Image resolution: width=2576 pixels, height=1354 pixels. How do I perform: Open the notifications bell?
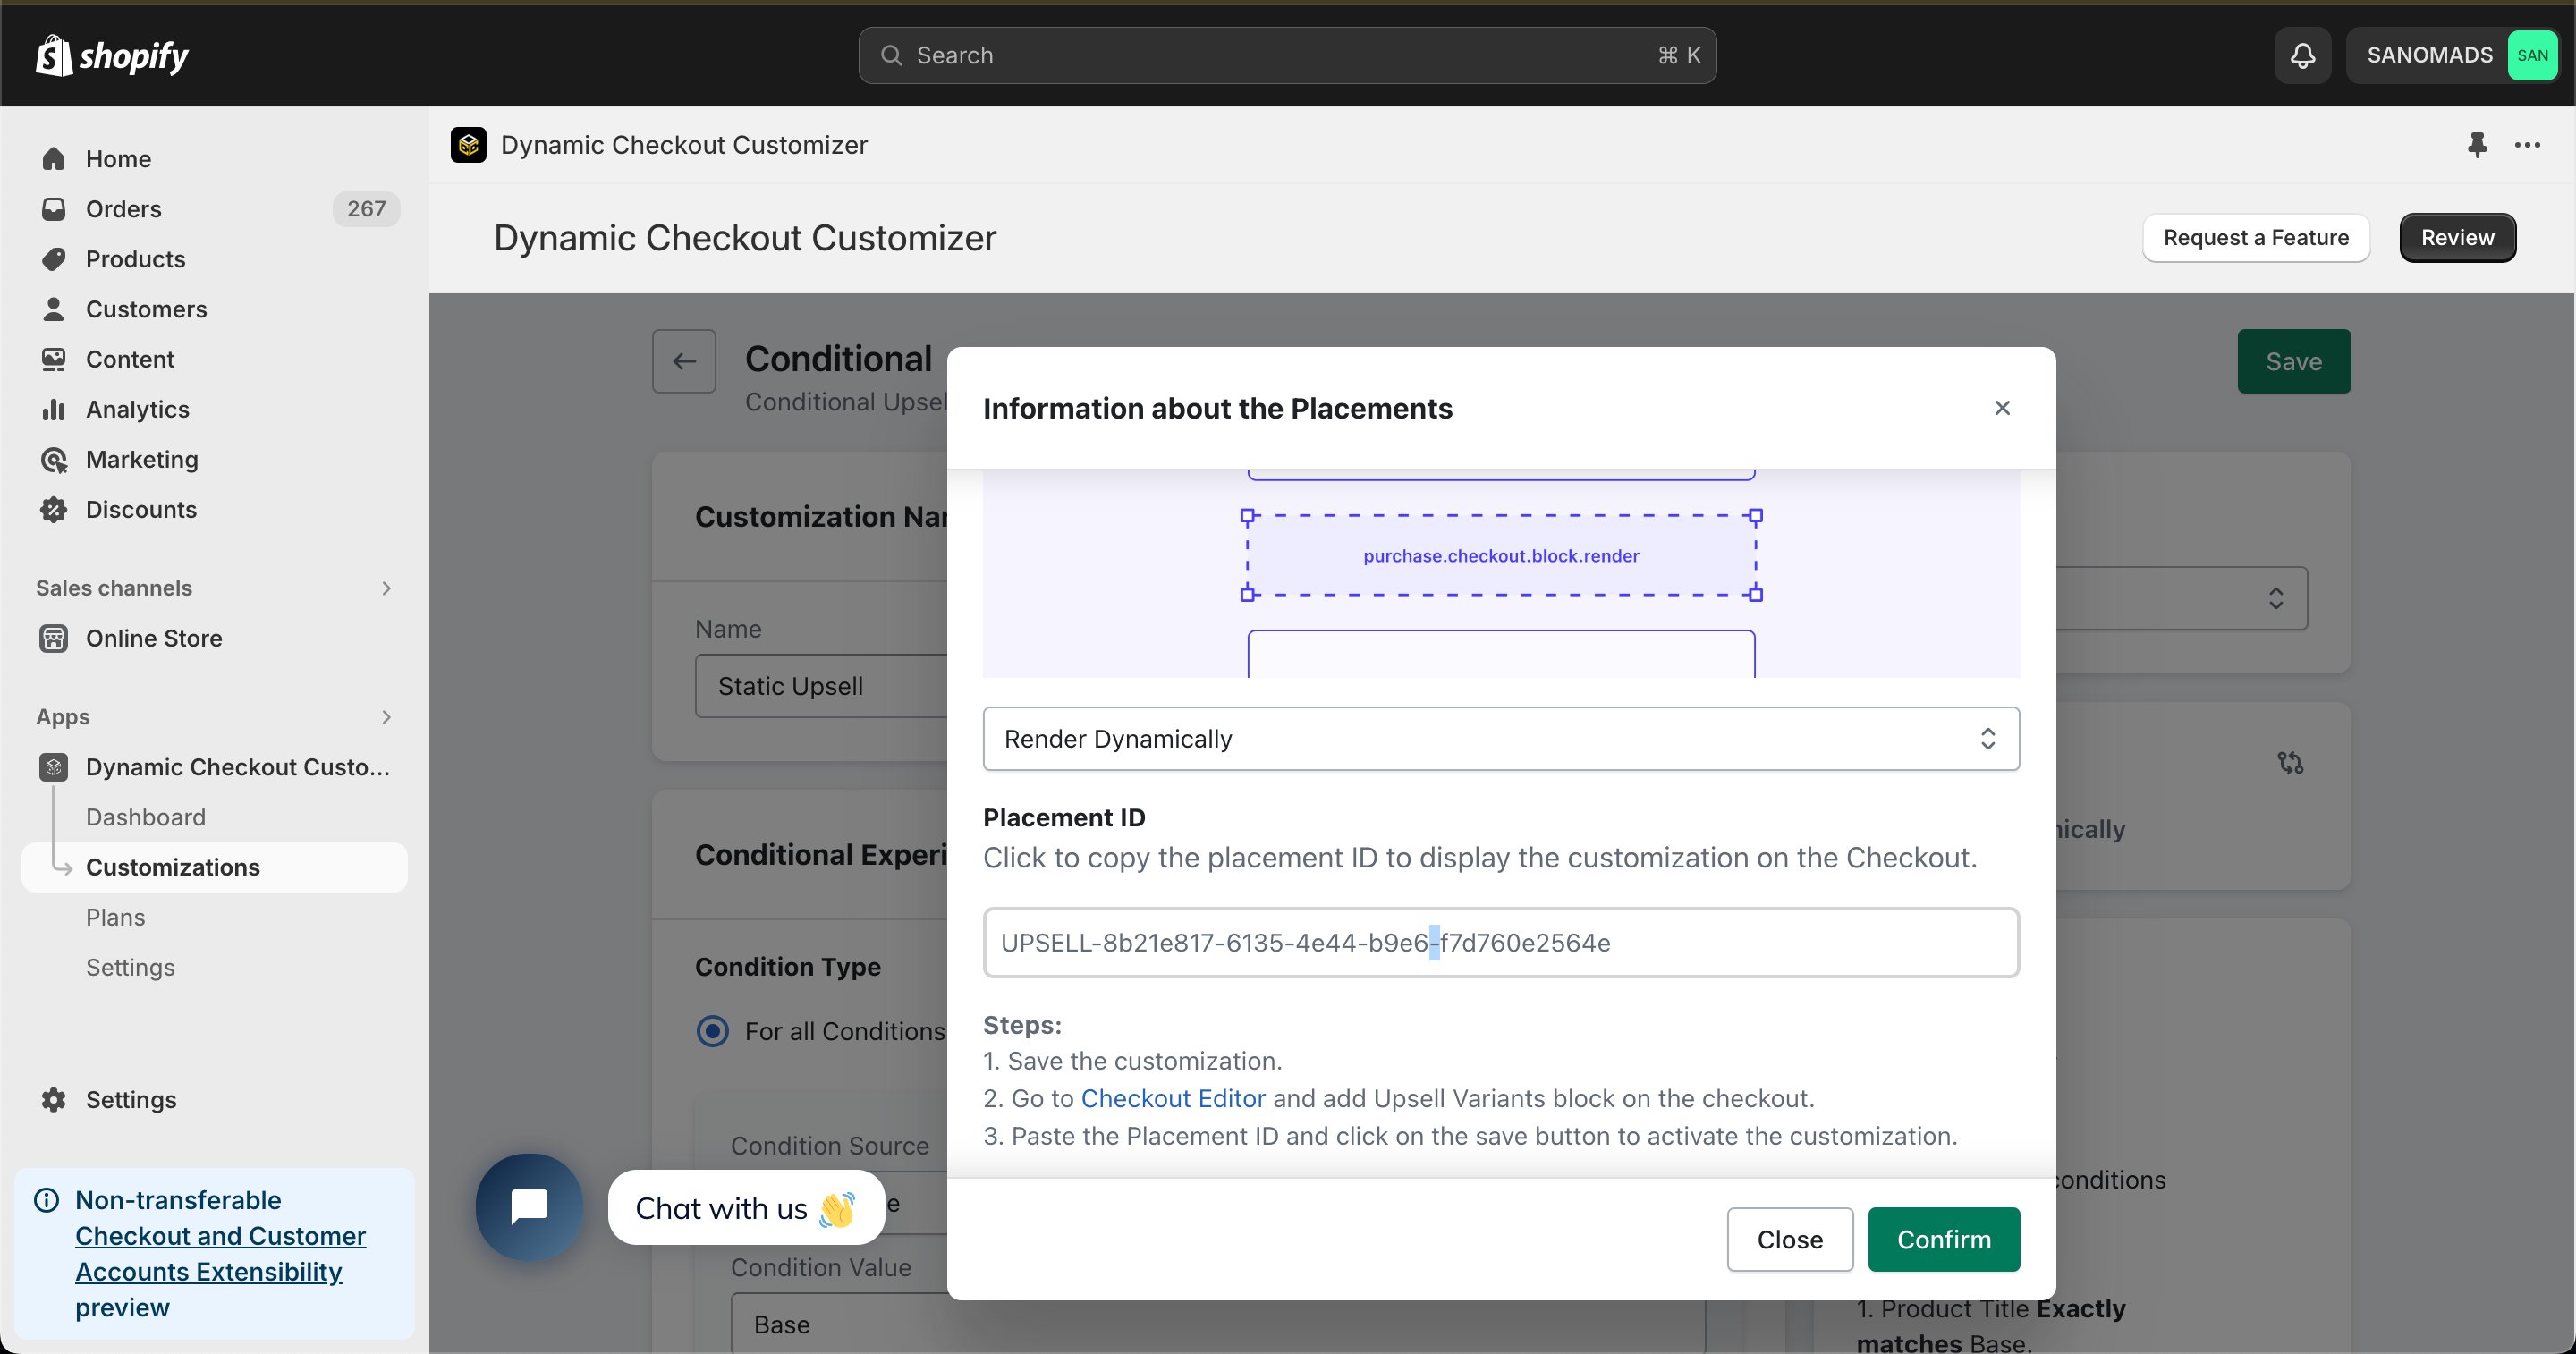click(2302, 55)
